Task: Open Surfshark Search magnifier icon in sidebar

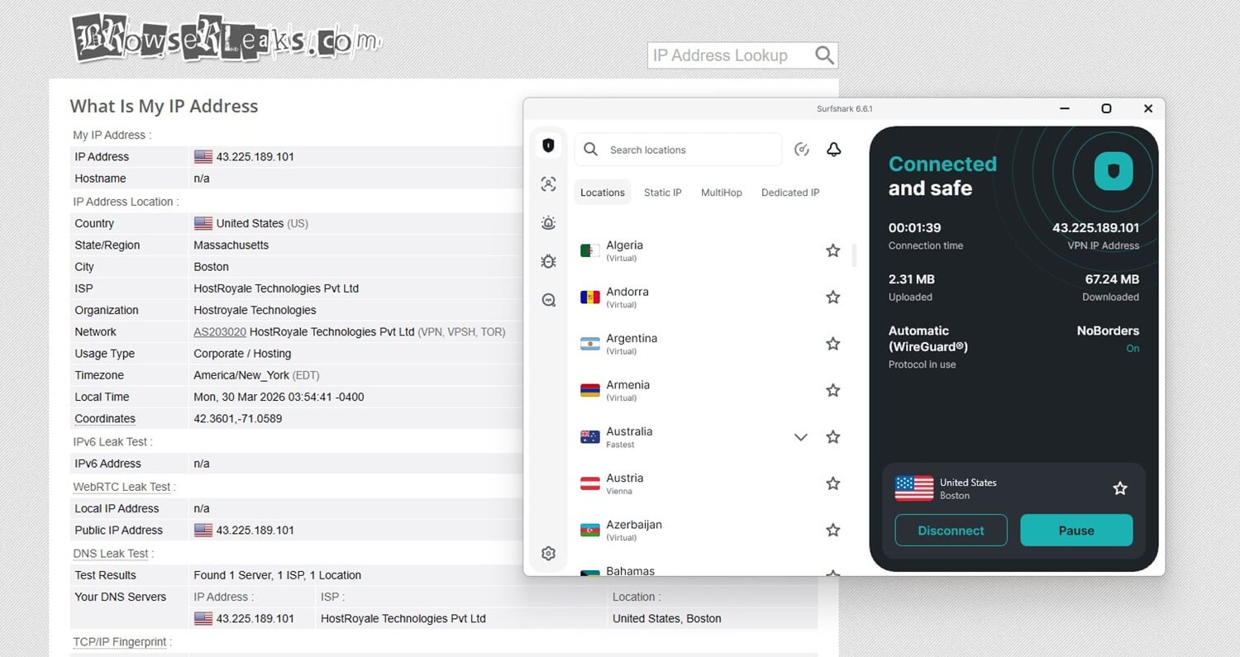Action: 548,300
